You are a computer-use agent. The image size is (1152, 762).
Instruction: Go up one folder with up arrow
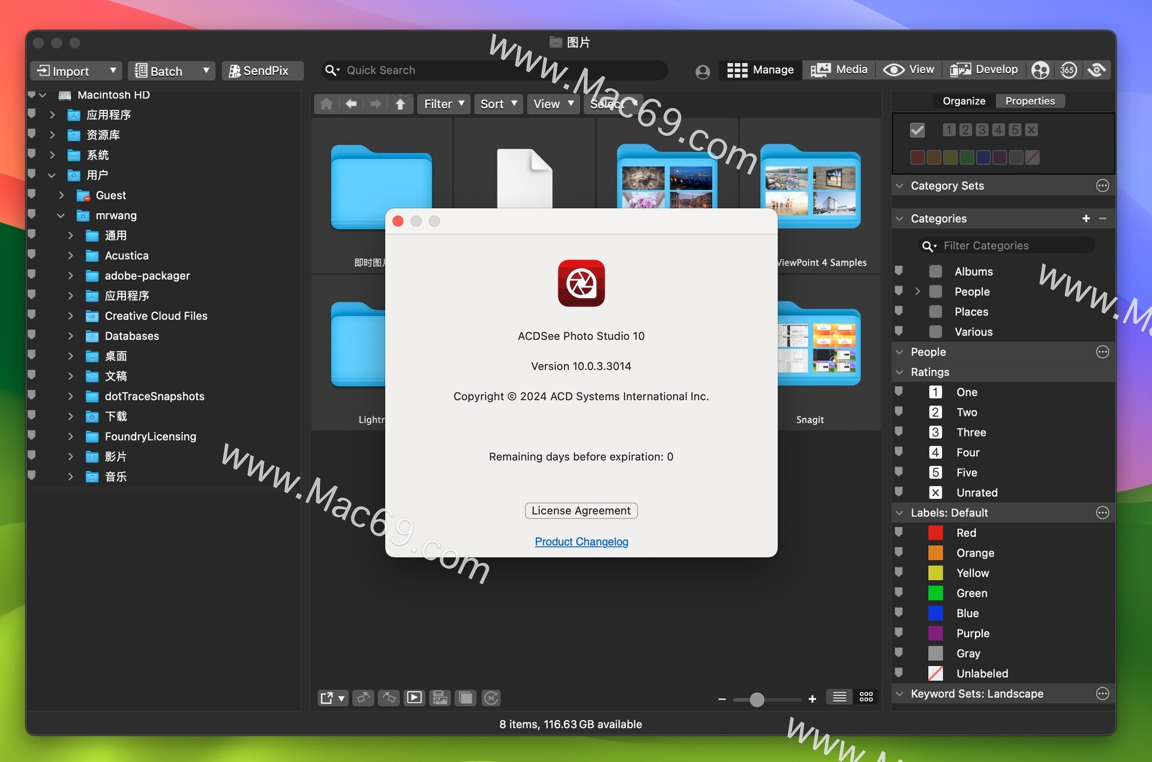click(400, 104)
